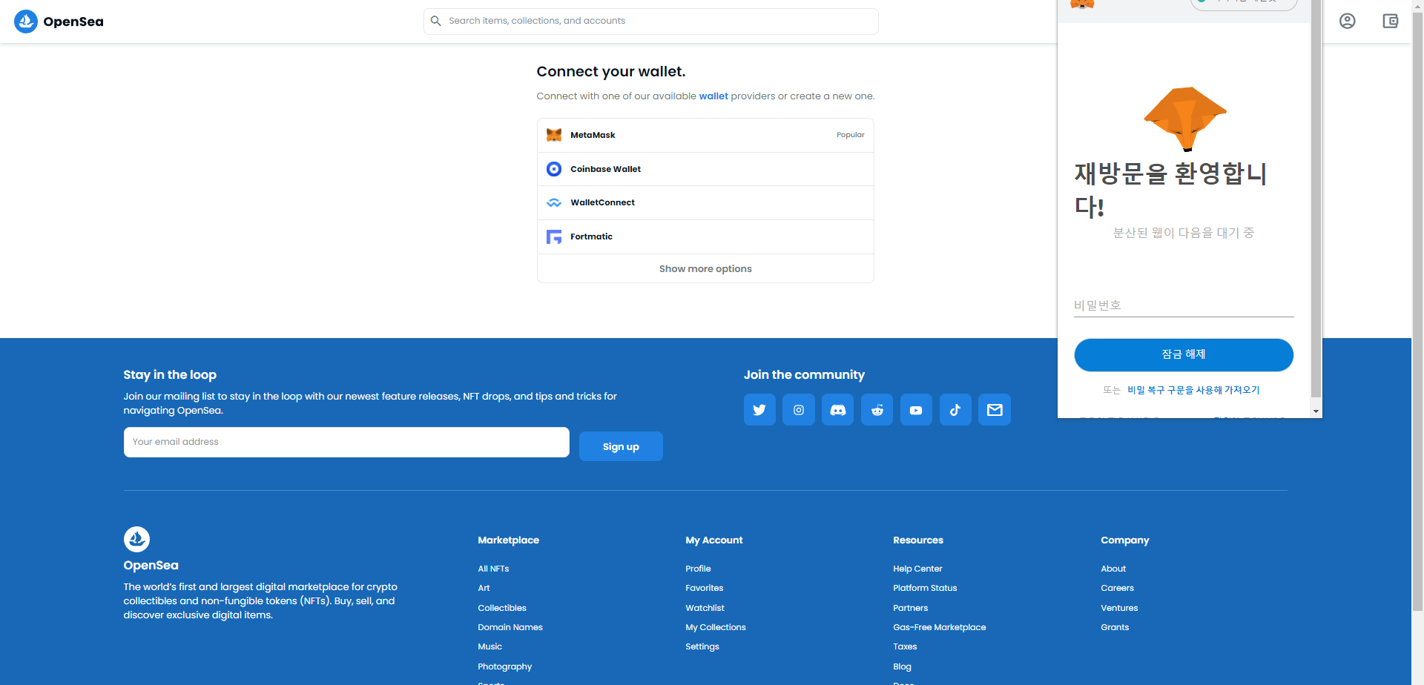Screen dimensions: 1424x685
Task: Open the Discord community icon
Action: point(838,410)
